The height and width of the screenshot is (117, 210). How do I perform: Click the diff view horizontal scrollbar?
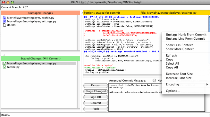[x=122, y=76]
